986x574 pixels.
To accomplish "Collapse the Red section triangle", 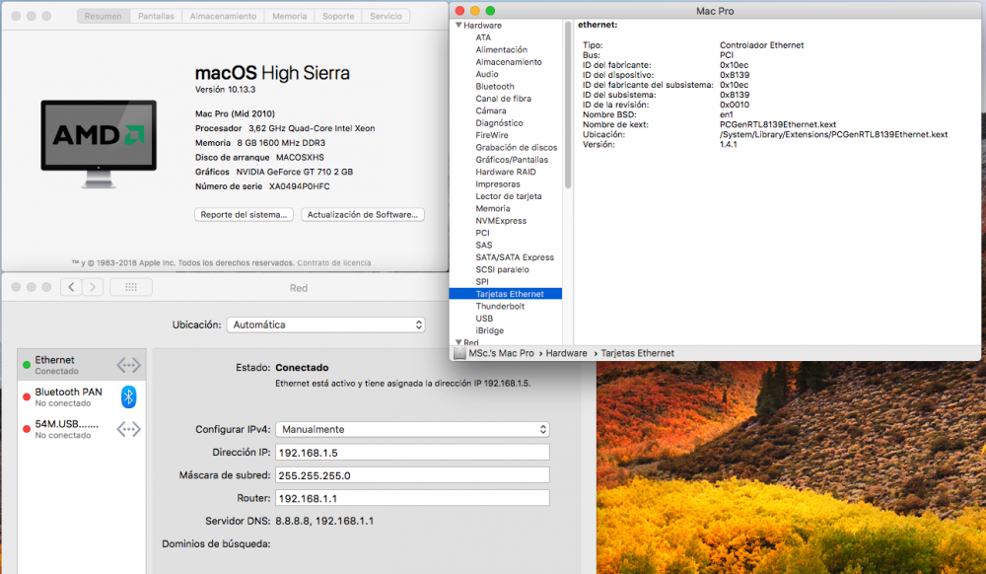I will (x=458, y=342).
